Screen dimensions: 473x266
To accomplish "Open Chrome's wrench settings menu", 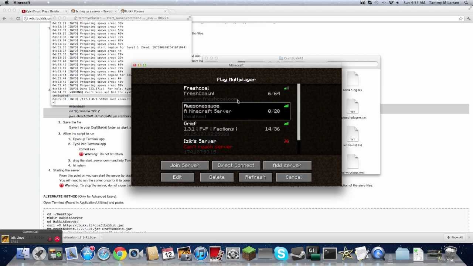I will (x=468, y=18).
